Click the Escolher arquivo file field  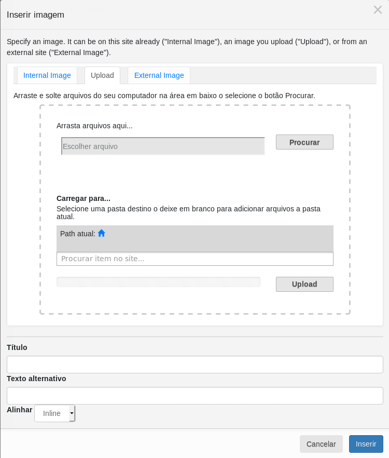point(163,146)
